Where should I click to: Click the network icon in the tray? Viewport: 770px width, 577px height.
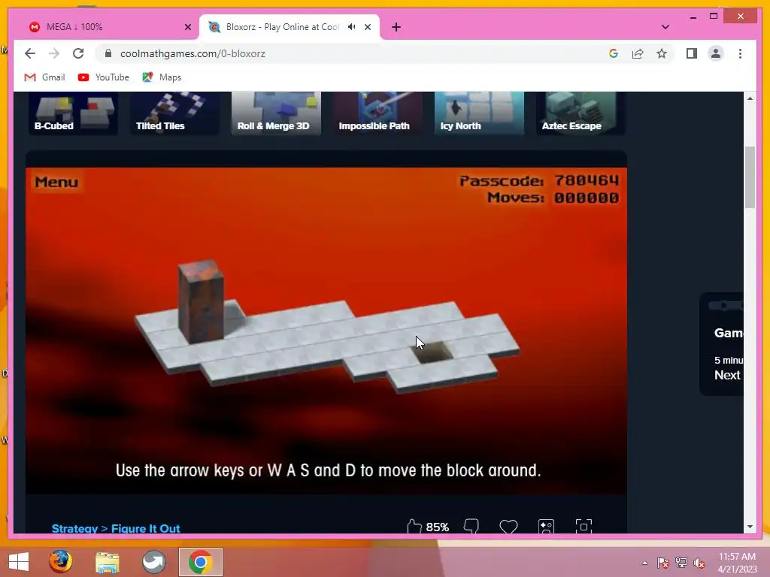point(681,563)
